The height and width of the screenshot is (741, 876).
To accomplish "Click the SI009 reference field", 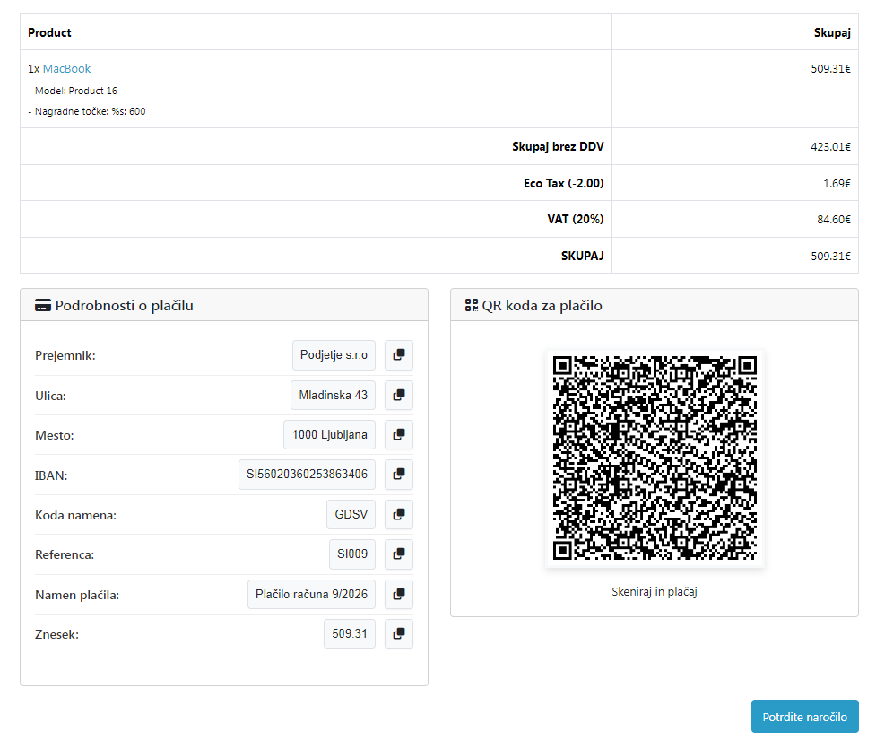I will 352,554.
